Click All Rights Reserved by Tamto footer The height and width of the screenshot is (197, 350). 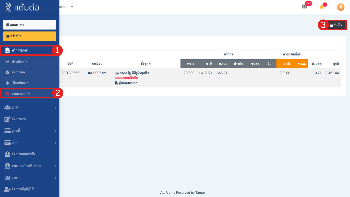tap(183, 193)
